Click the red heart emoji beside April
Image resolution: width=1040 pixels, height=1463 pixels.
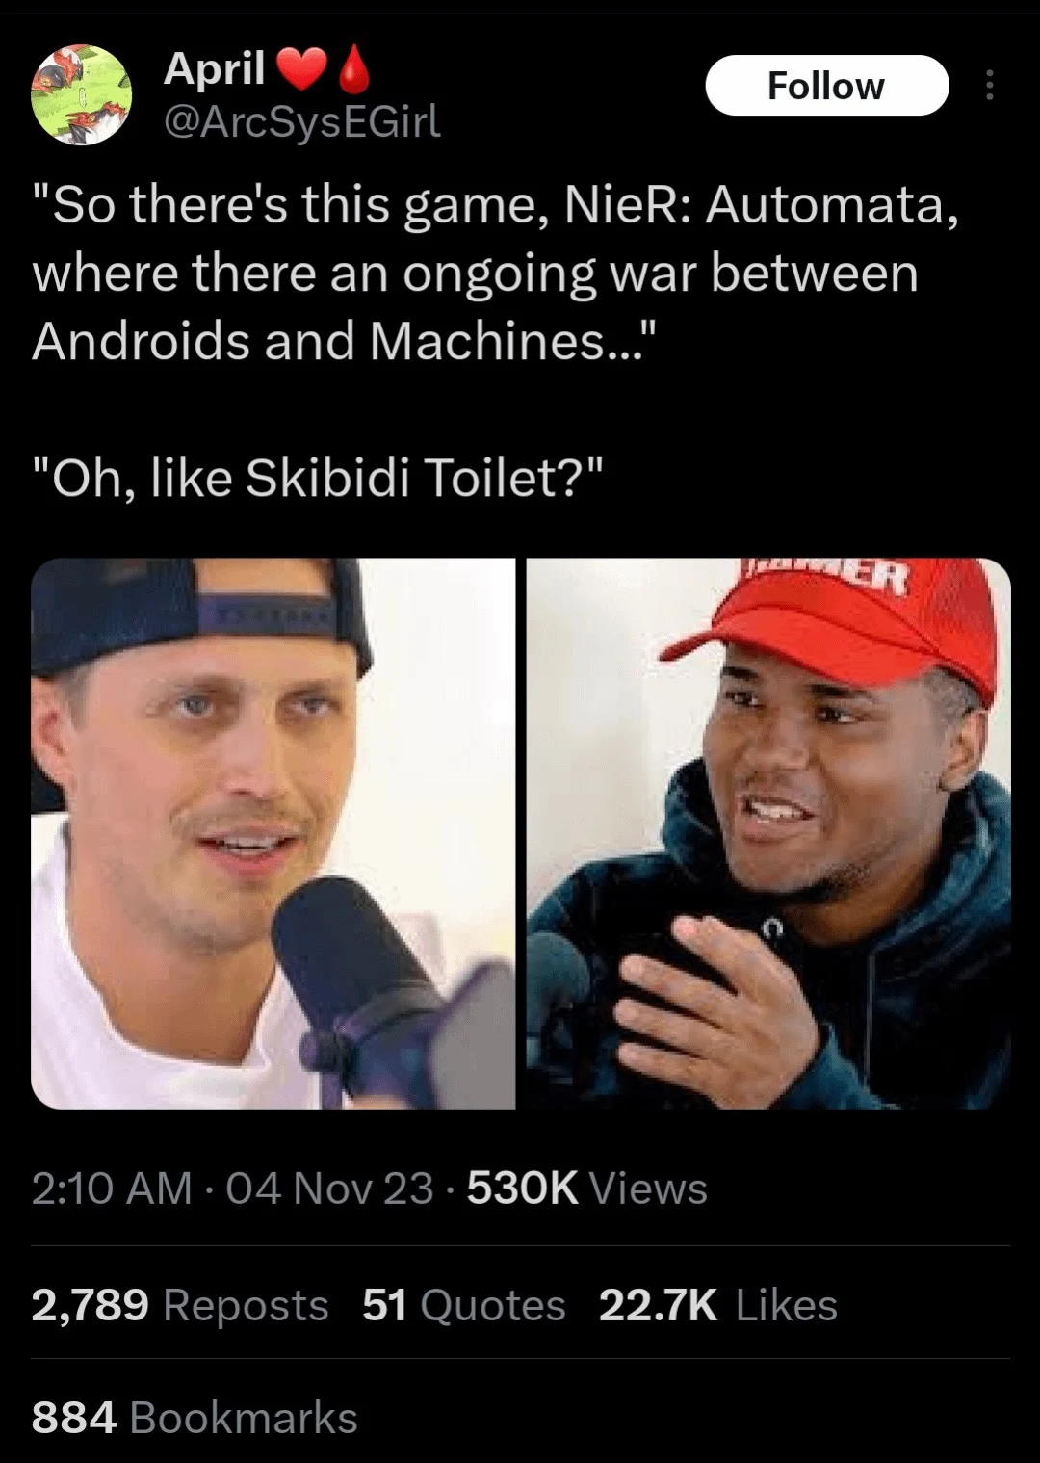[299, 70]
